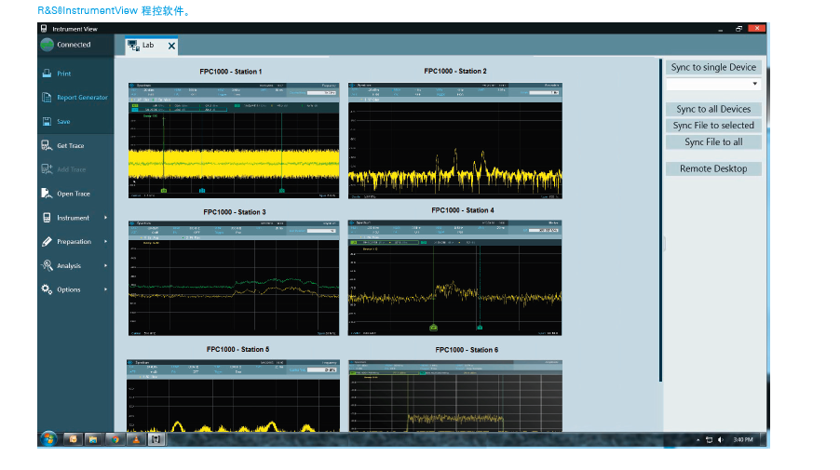
Task: Close the Lab tab with X
Action: point(171,46)
